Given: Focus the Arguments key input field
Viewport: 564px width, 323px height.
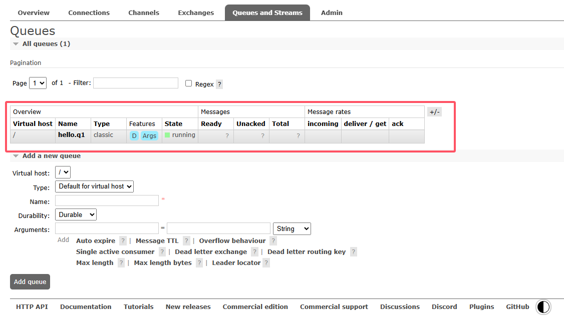Looking at the screenshot, I should click(107, 228).
